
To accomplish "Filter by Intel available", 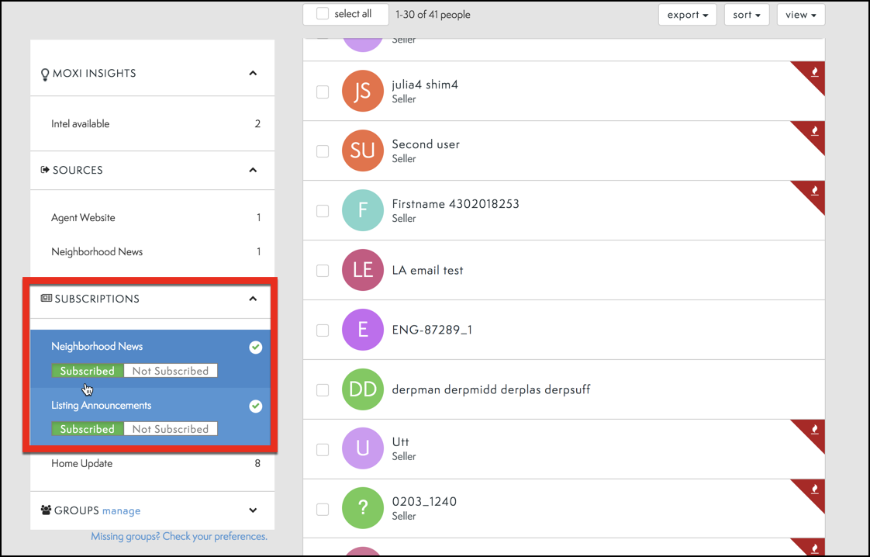I will coord(81,123).
